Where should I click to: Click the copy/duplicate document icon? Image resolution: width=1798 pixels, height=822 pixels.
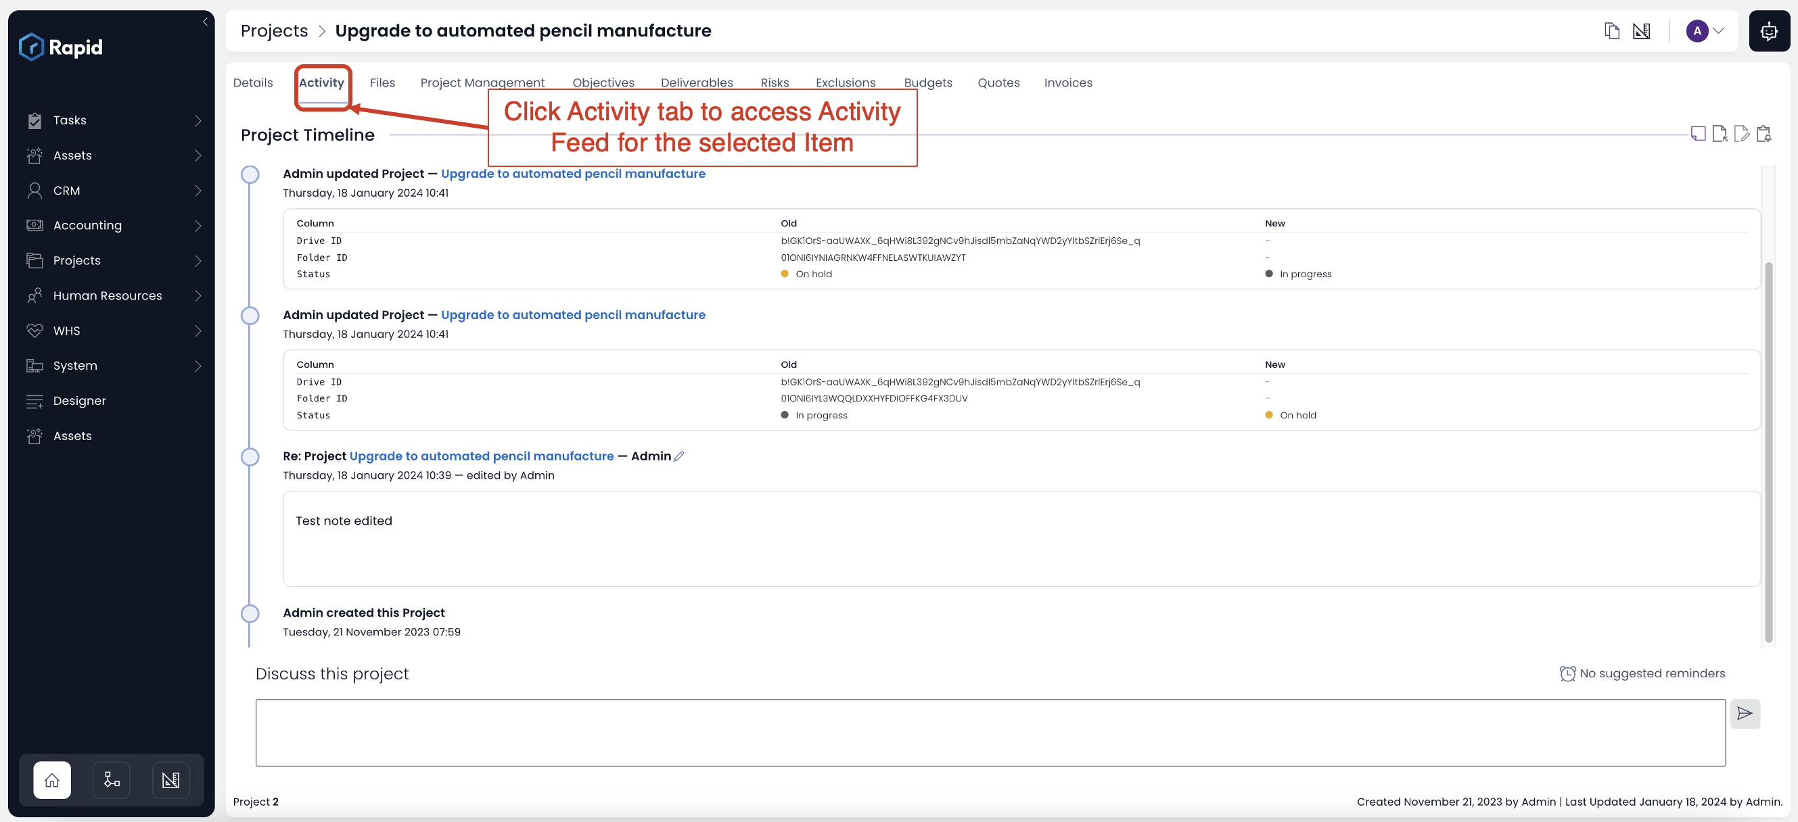(1611, 30)
